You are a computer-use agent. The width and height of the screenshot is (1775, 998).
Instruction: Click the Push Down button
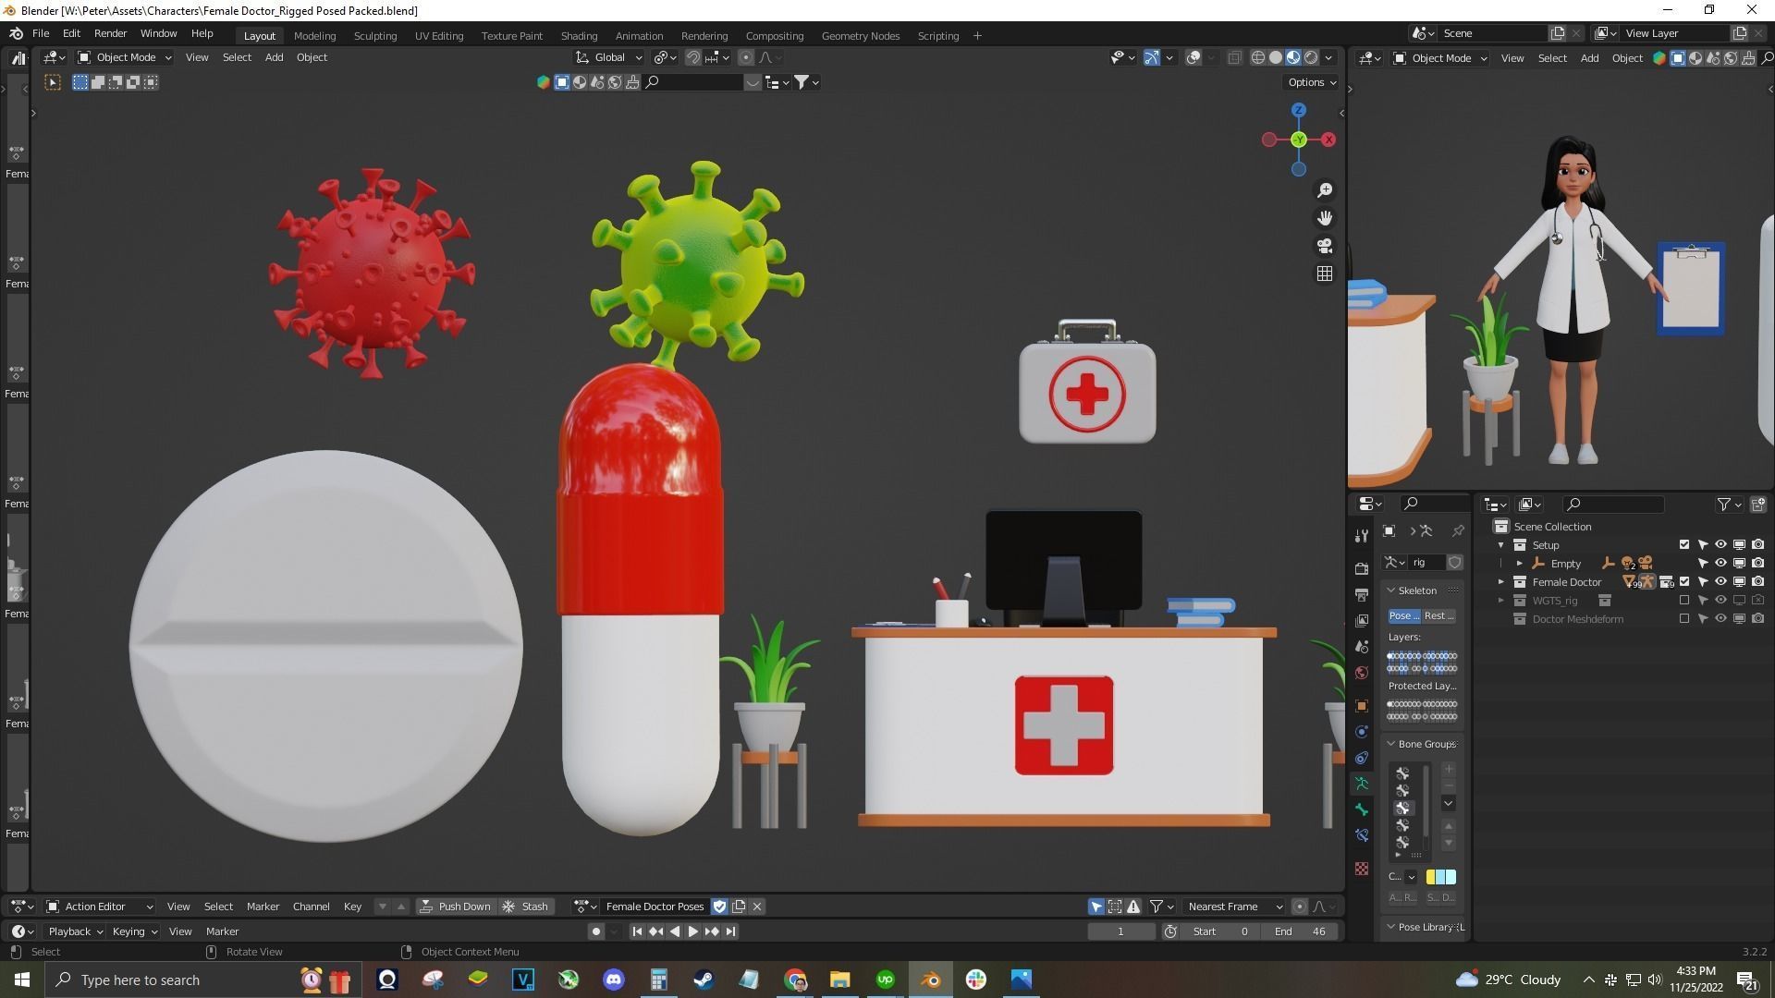(455, 907)
